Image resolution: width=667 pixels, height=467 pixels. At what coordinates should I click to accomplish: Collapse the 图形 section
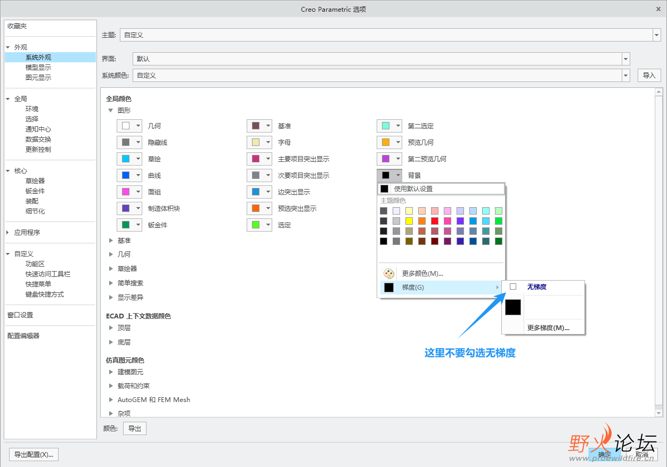click(111, 111)
